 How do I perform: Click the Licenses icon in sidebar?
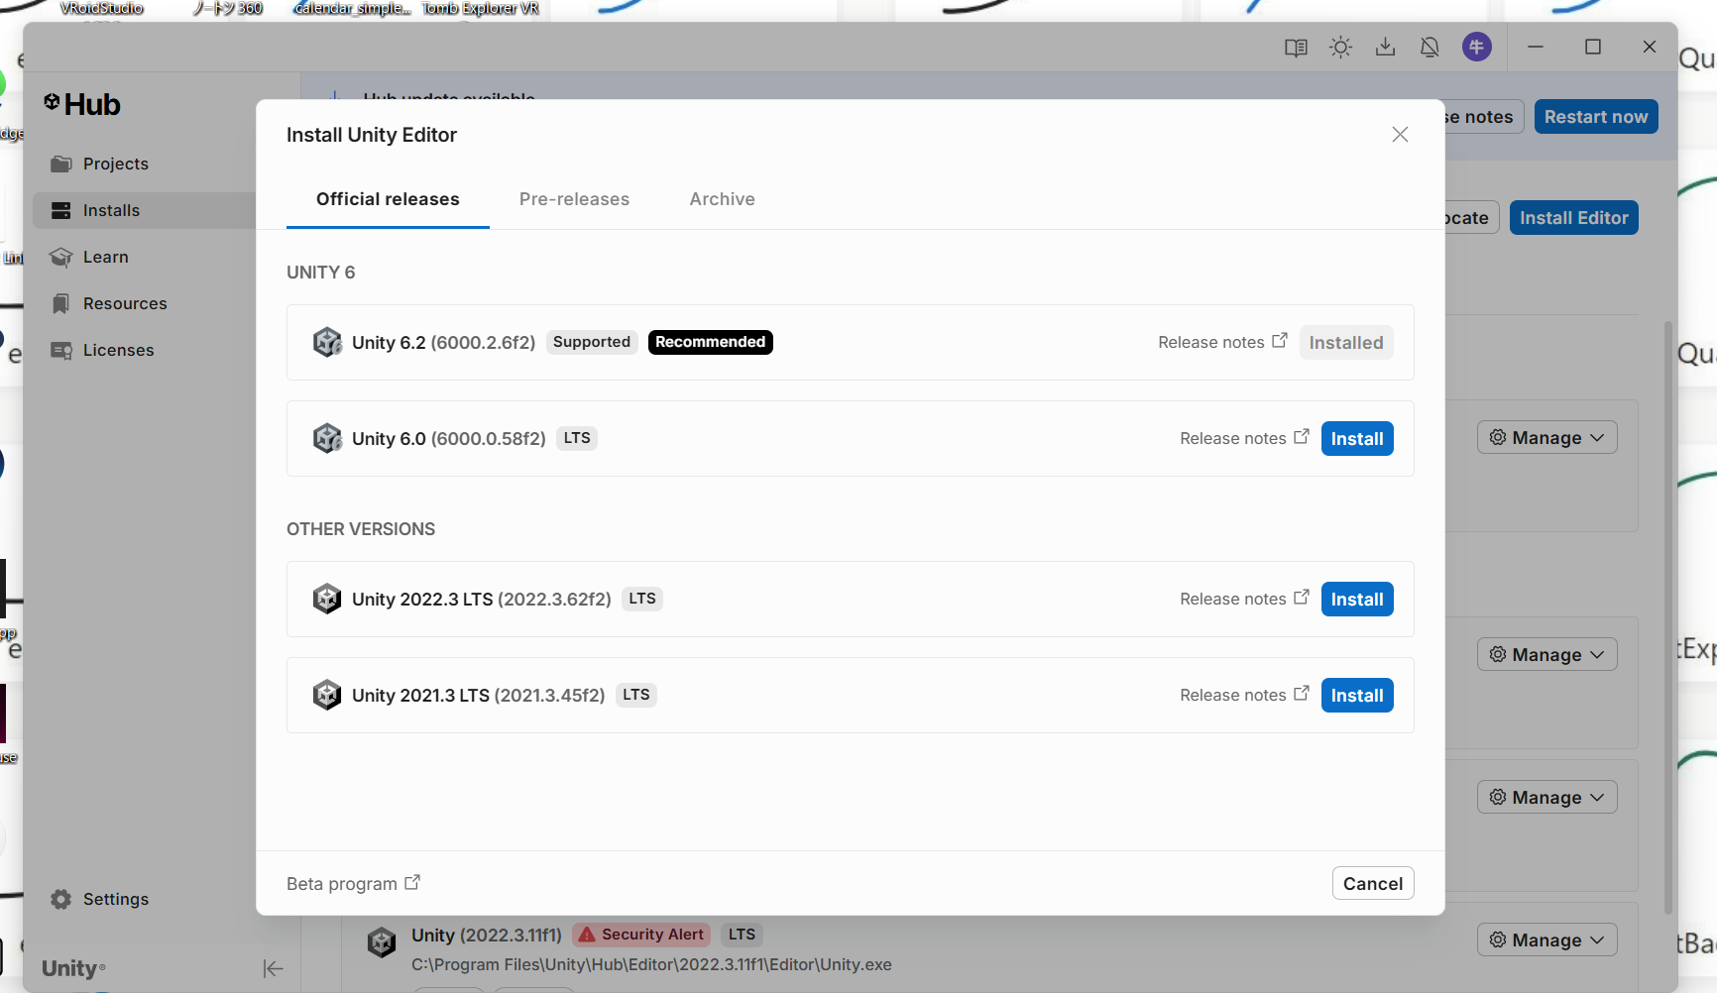[x=61, y=350]
